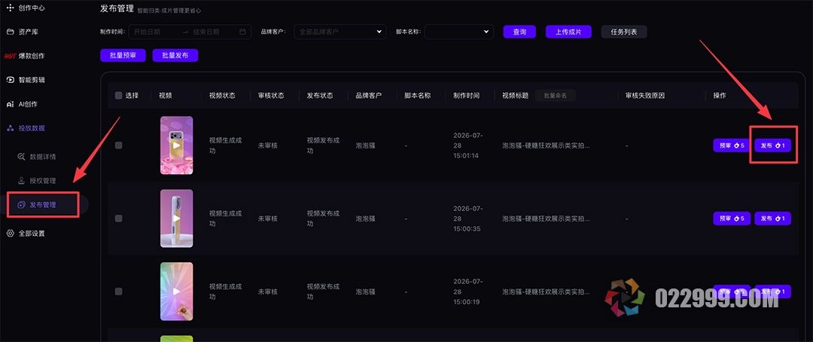Open the 品牌客户 dropdown

[340, 32]
